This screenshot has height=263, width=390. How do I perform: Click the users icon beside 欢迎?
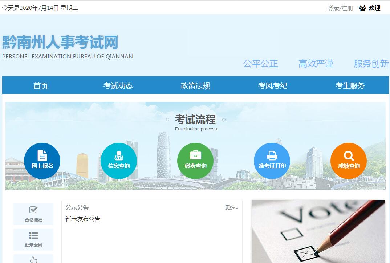(x=362, y=8)
